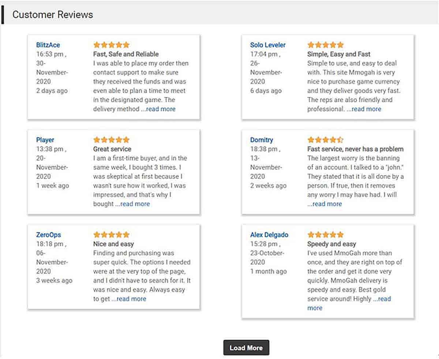
Task: Open Alex Delgado's reviewer name link
Action: [269, 235]
